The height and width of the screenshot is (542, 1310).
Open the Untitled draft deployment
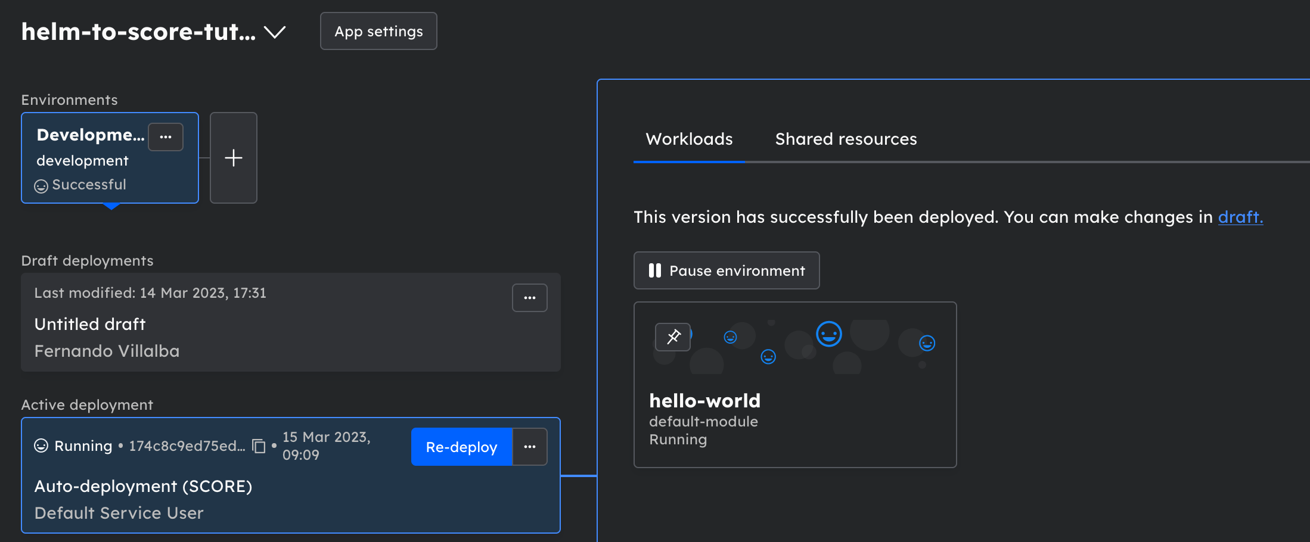click(x=291, y=322)
